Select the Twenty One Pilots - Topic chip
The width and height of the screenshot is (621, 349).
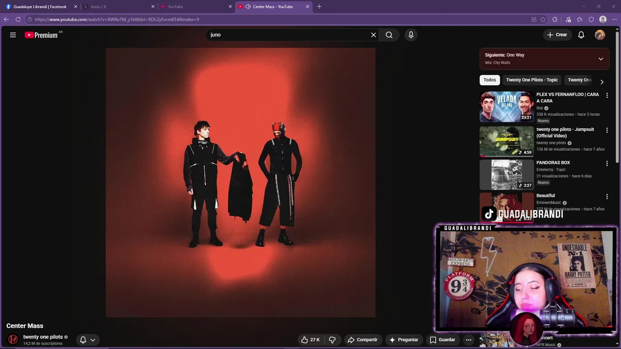(532, 80)
